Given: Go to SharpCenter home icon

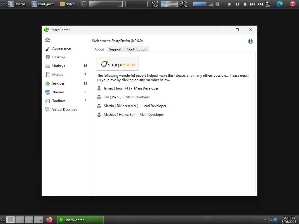Looking at the screenshot, I should pos(48,40).
